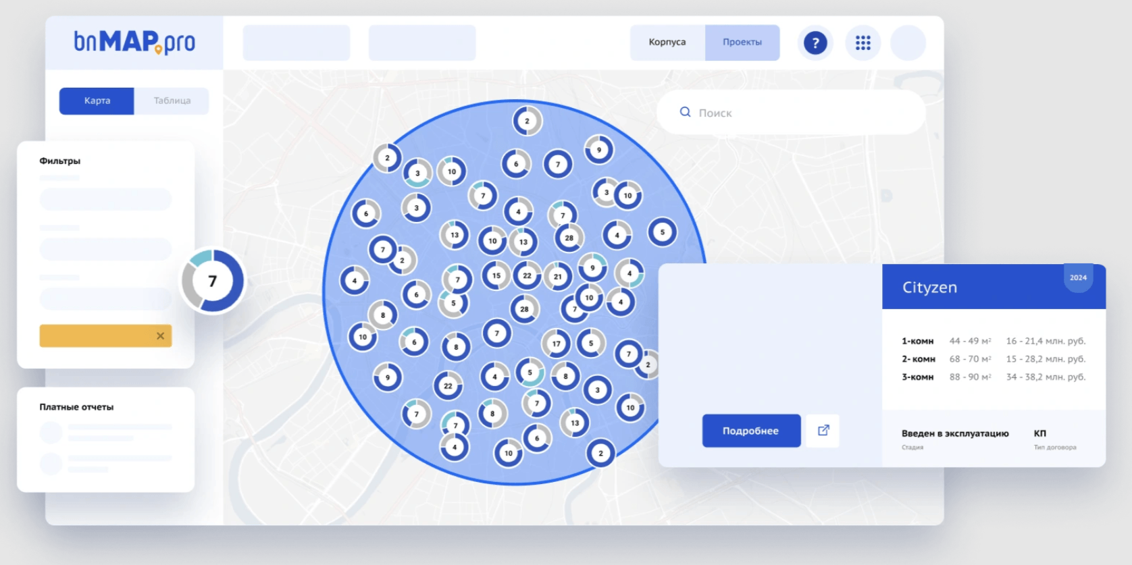Open the blank profile avatar circle
Screen dimensions: 1132x565
[x=908, y=43]
